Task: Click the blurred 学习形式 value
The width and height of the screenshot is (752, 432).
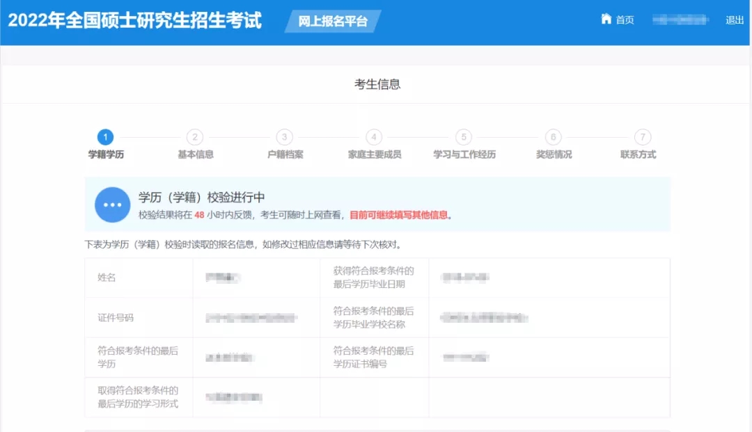Action: tap(234, 397)
